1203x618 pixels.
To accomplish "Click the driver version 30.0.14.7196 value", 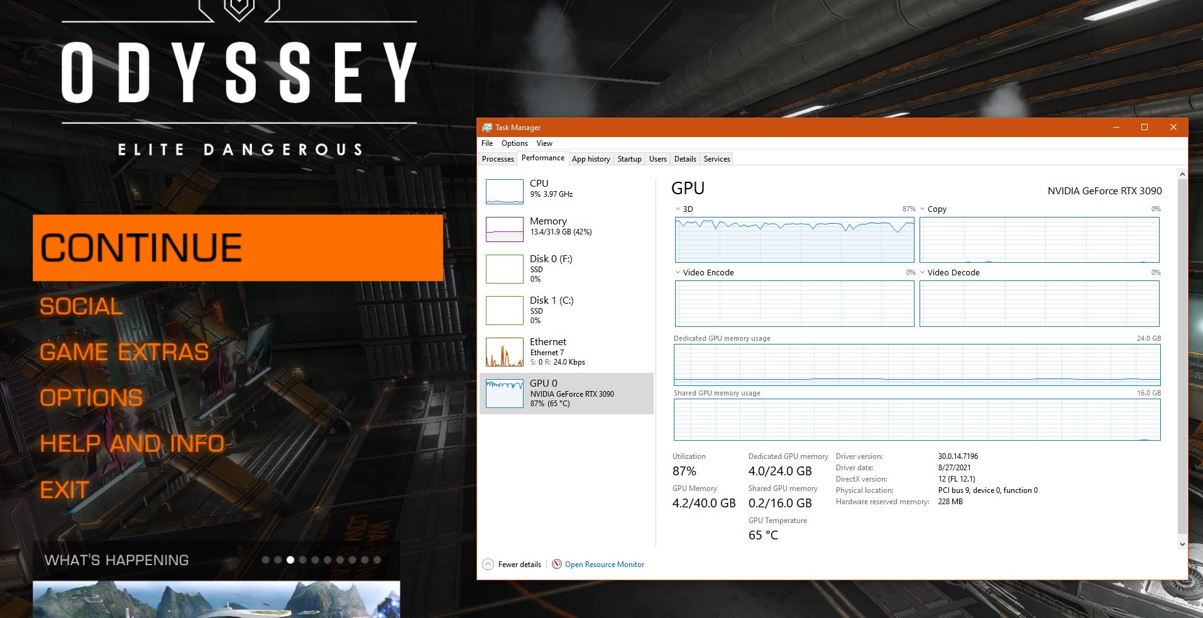I will coord(958,456).
